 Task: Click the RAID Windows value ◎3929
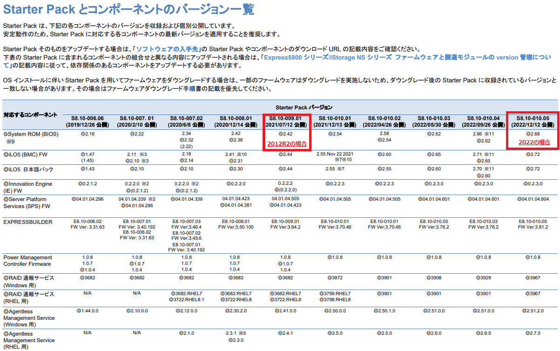[483, 277]
